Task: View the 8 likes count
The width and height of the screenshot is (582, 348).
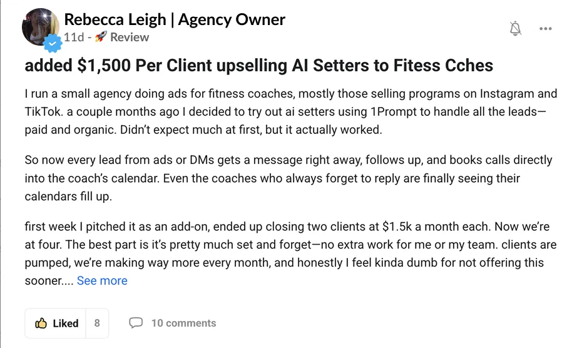Action: coord(97,323)
